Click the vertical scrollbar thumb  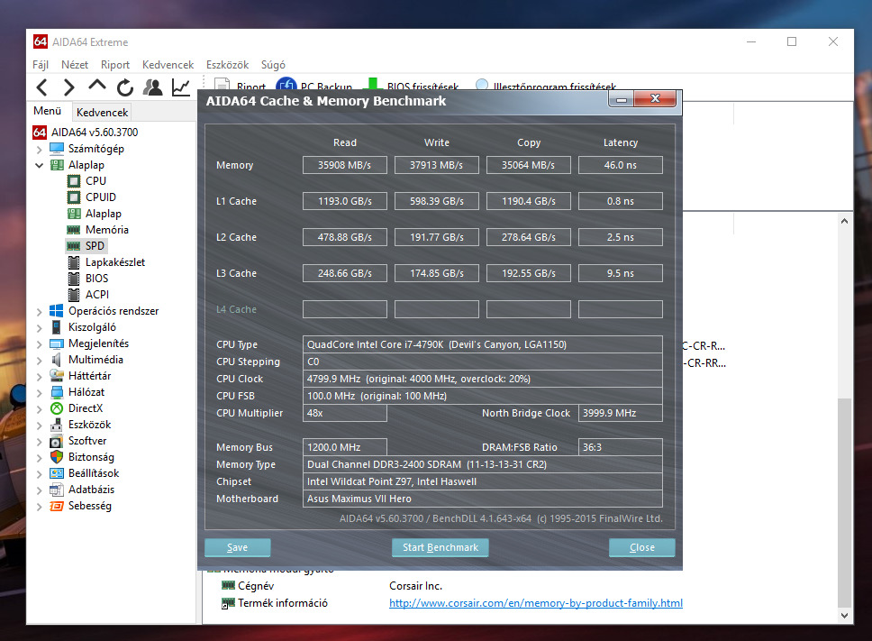coord(845,502)
